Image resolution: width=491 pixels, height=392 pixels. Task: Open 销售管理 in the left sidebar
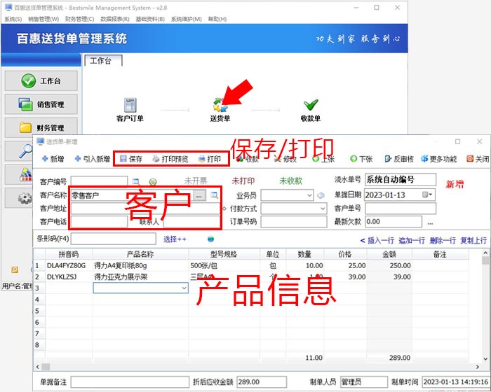click(x=41, y=104)
